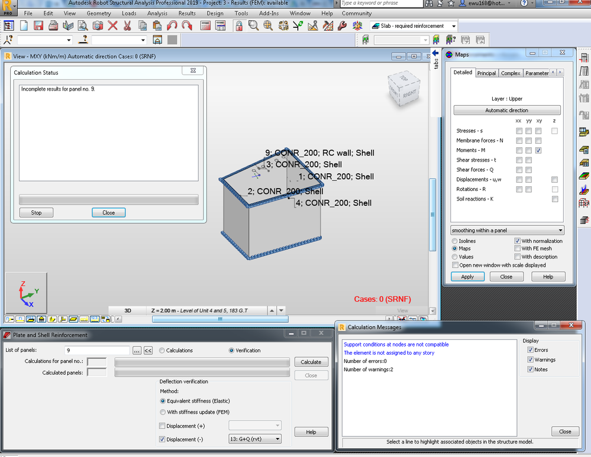
Task: Enable the Displacement (+) checkbox
Action: pyautogui.click(x=162, y=426)
